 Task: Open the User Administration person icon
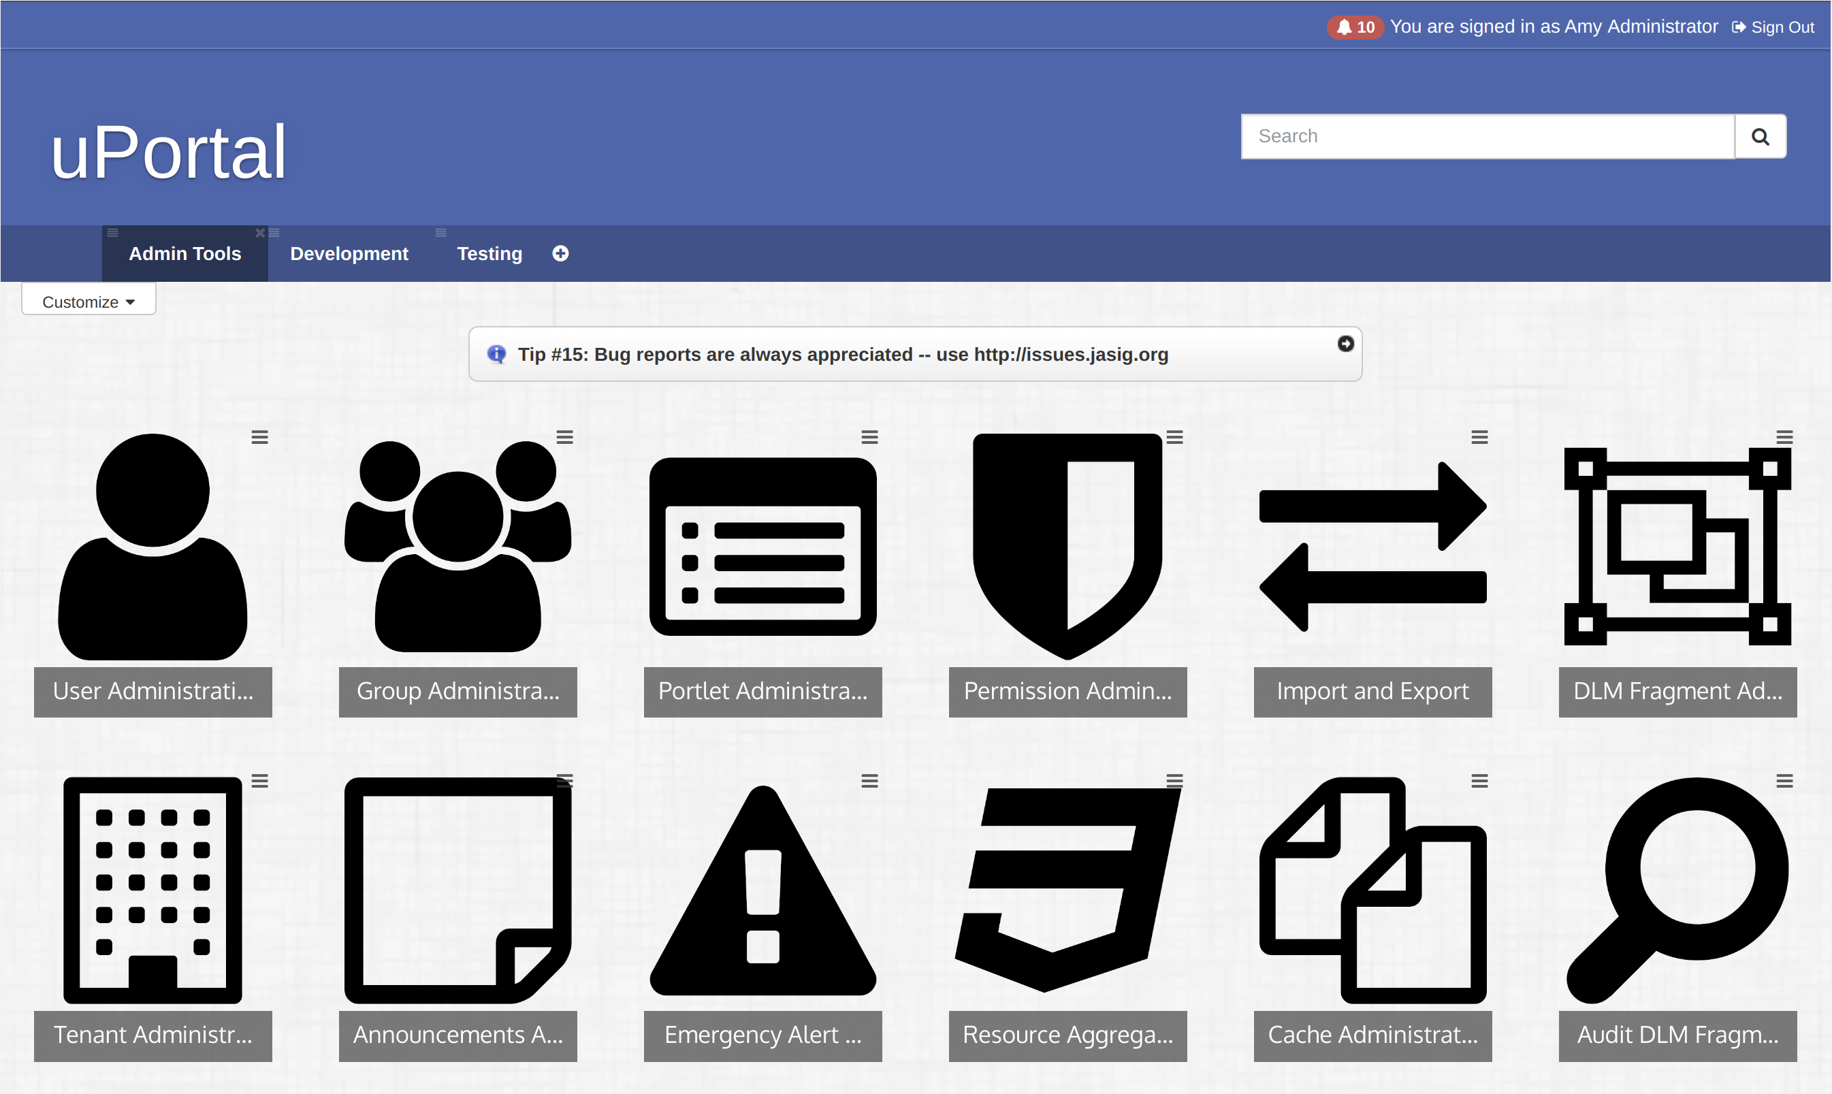click(152, 546)
